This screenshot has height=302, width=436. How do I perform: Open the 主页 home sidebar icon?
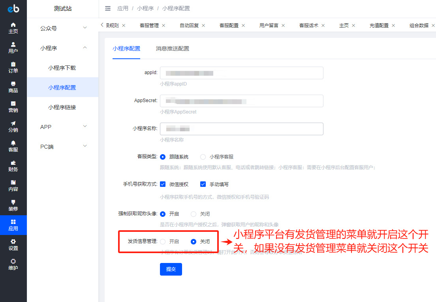[x=13, y=28]
